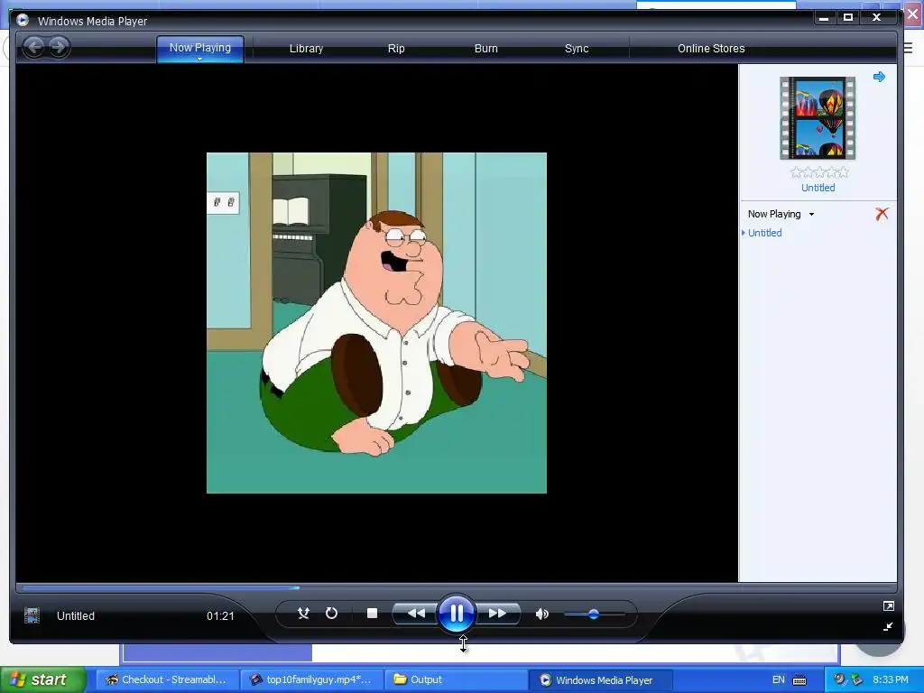
Task: Click the 8:33 PM system clock
Action: point(891,679)
